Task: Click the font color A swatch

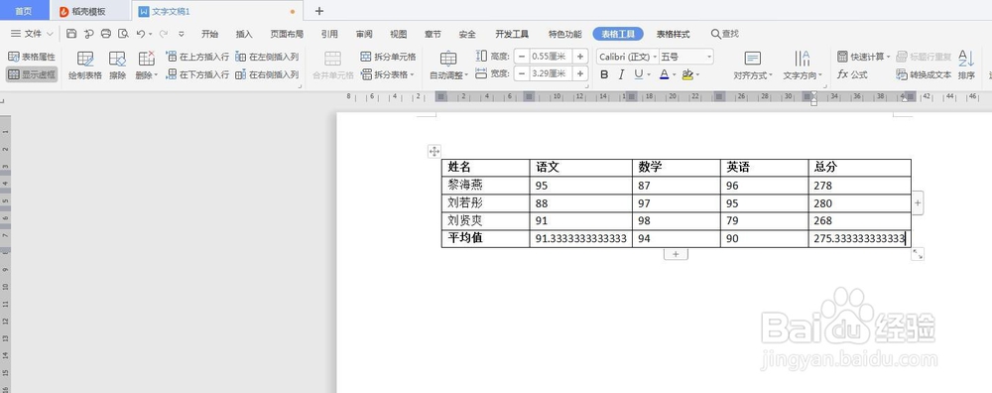Action: click(664, 74)
